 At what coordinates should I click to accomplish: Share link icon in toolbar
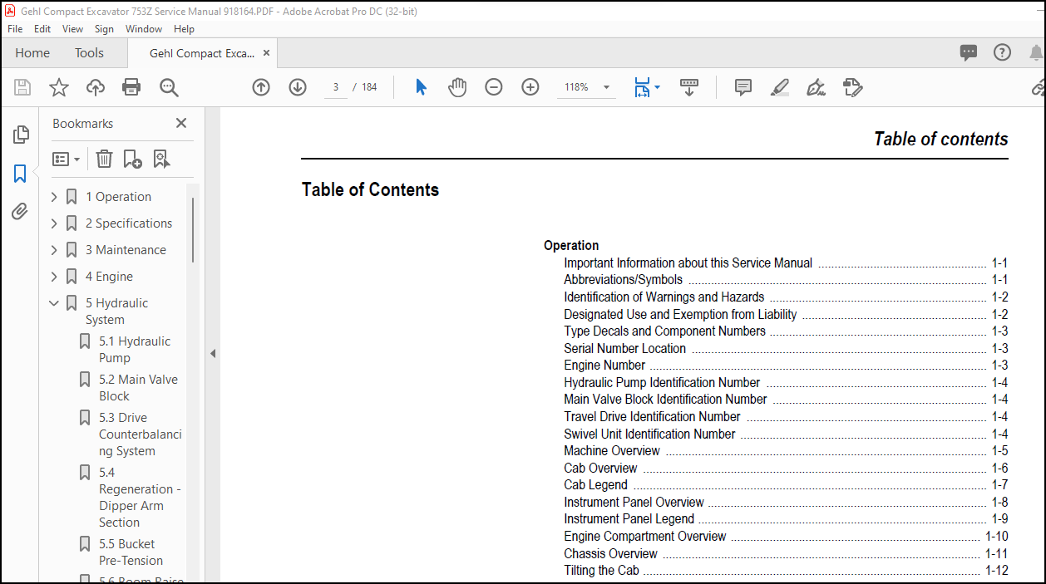coord(1038,87)
